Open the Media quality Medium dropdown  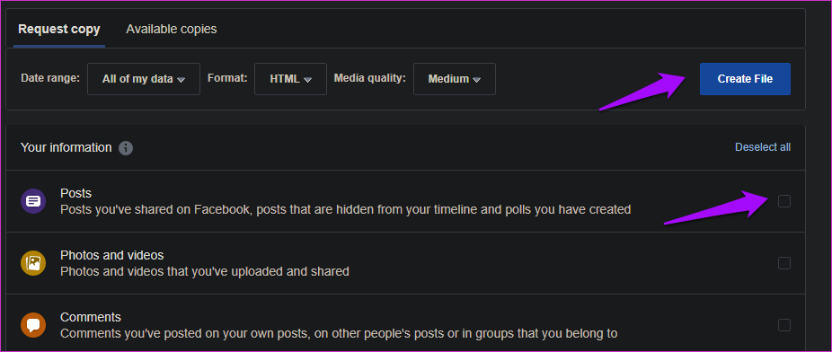(x=455, y=79)
